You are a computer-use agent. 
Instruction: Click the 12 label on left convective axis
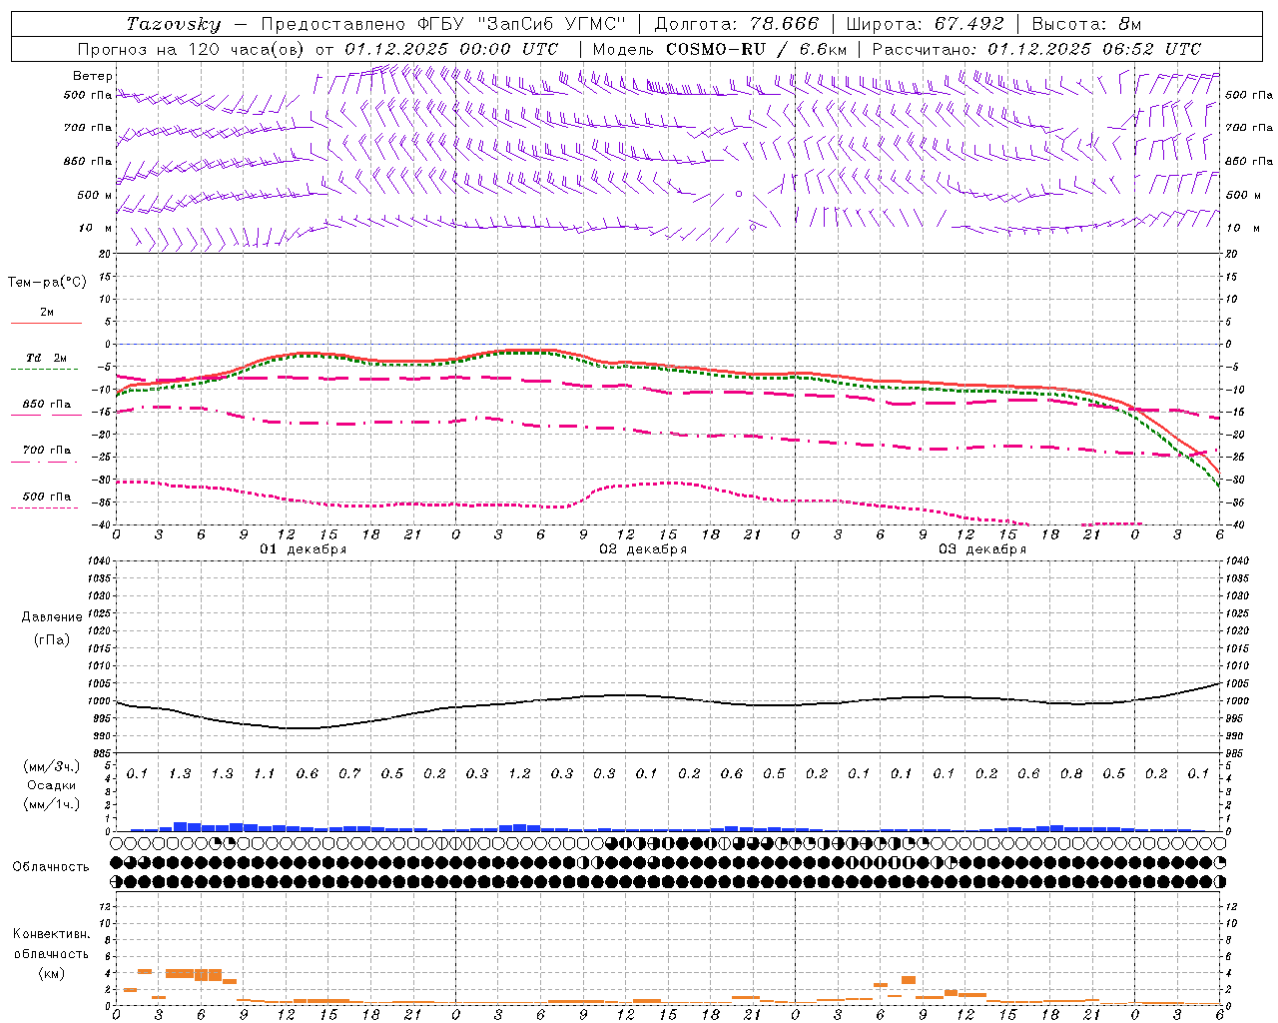[106, 907]
